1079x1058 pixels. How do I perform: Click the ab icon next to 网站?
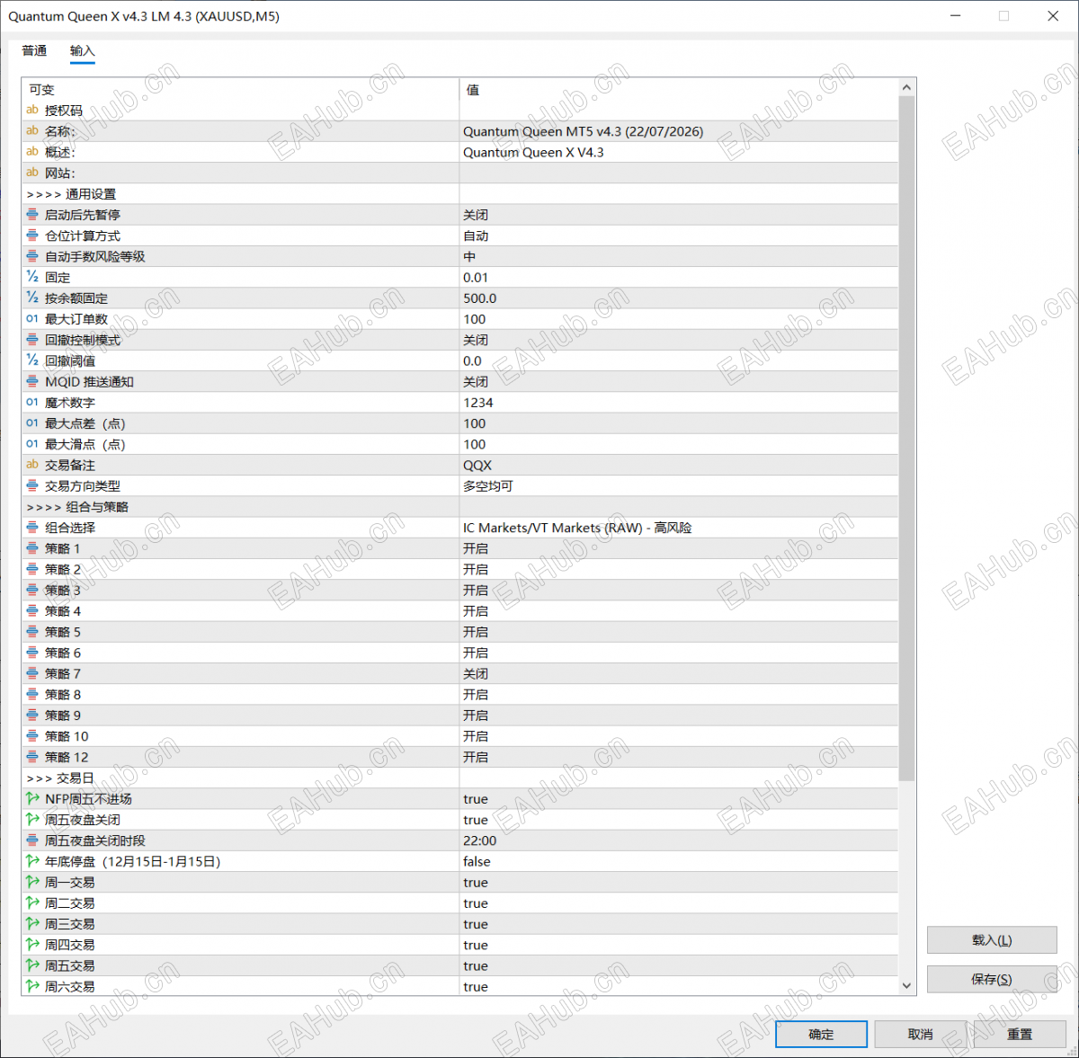point(32,172)
